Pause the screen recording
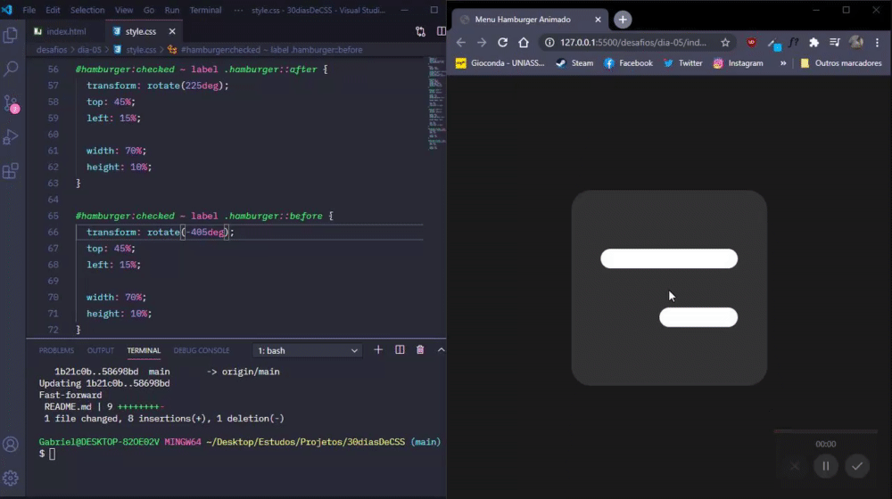 pyautogui.click(x=825, y=466)
